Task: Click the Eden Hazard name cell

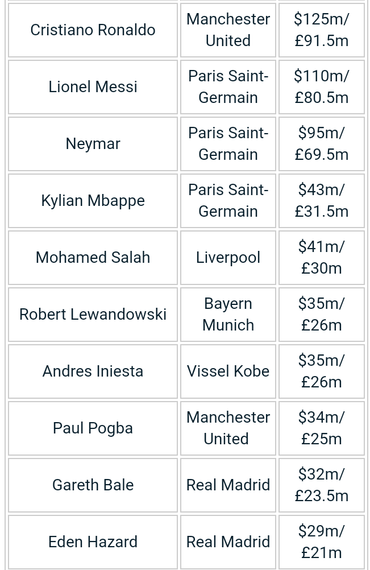Action: click(x=93, y=542)
